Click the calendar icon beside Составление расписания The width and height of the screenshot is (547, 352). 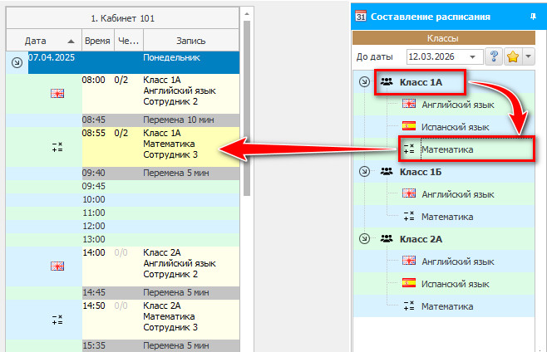coord(360,16)
